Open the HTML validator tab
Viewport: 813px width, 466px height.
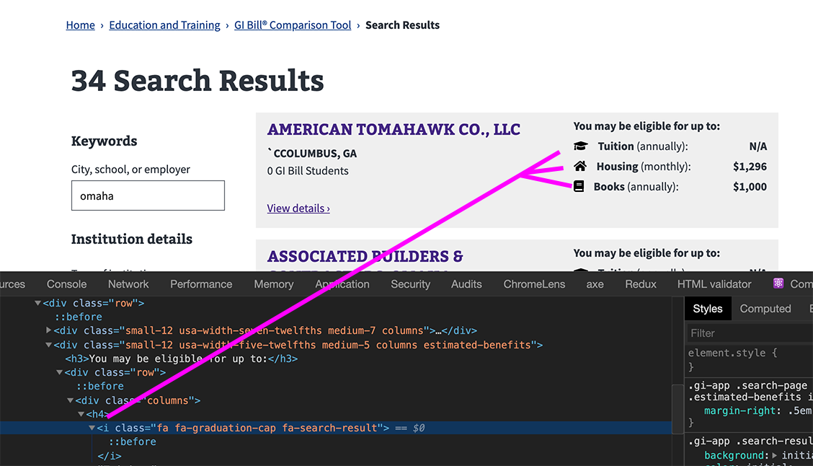(x=714, y=283)
